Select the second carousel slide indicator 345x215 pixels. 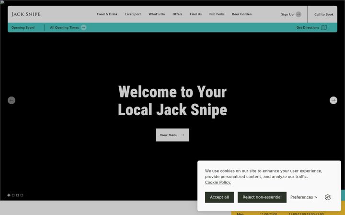(13, 195)
